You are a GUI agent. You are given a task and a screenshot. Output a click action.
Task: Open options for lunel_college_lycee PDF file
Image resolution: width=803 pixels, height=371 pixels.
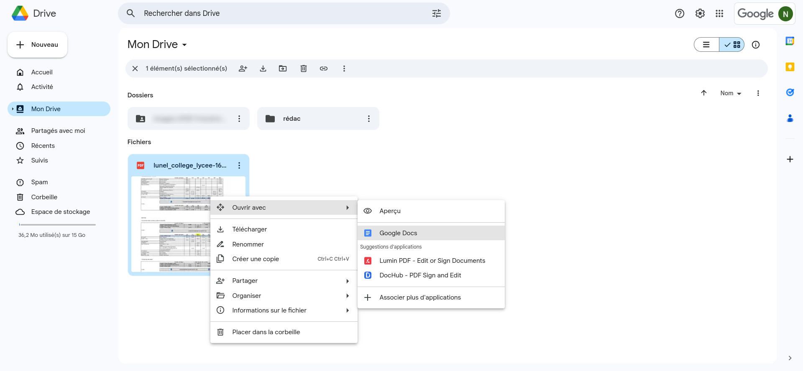tap(239, 165)
